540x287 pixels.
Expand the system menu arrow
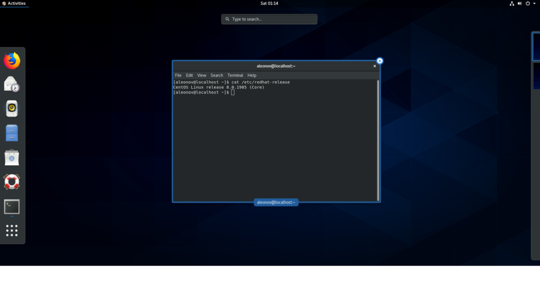click(x=534, y=3)
